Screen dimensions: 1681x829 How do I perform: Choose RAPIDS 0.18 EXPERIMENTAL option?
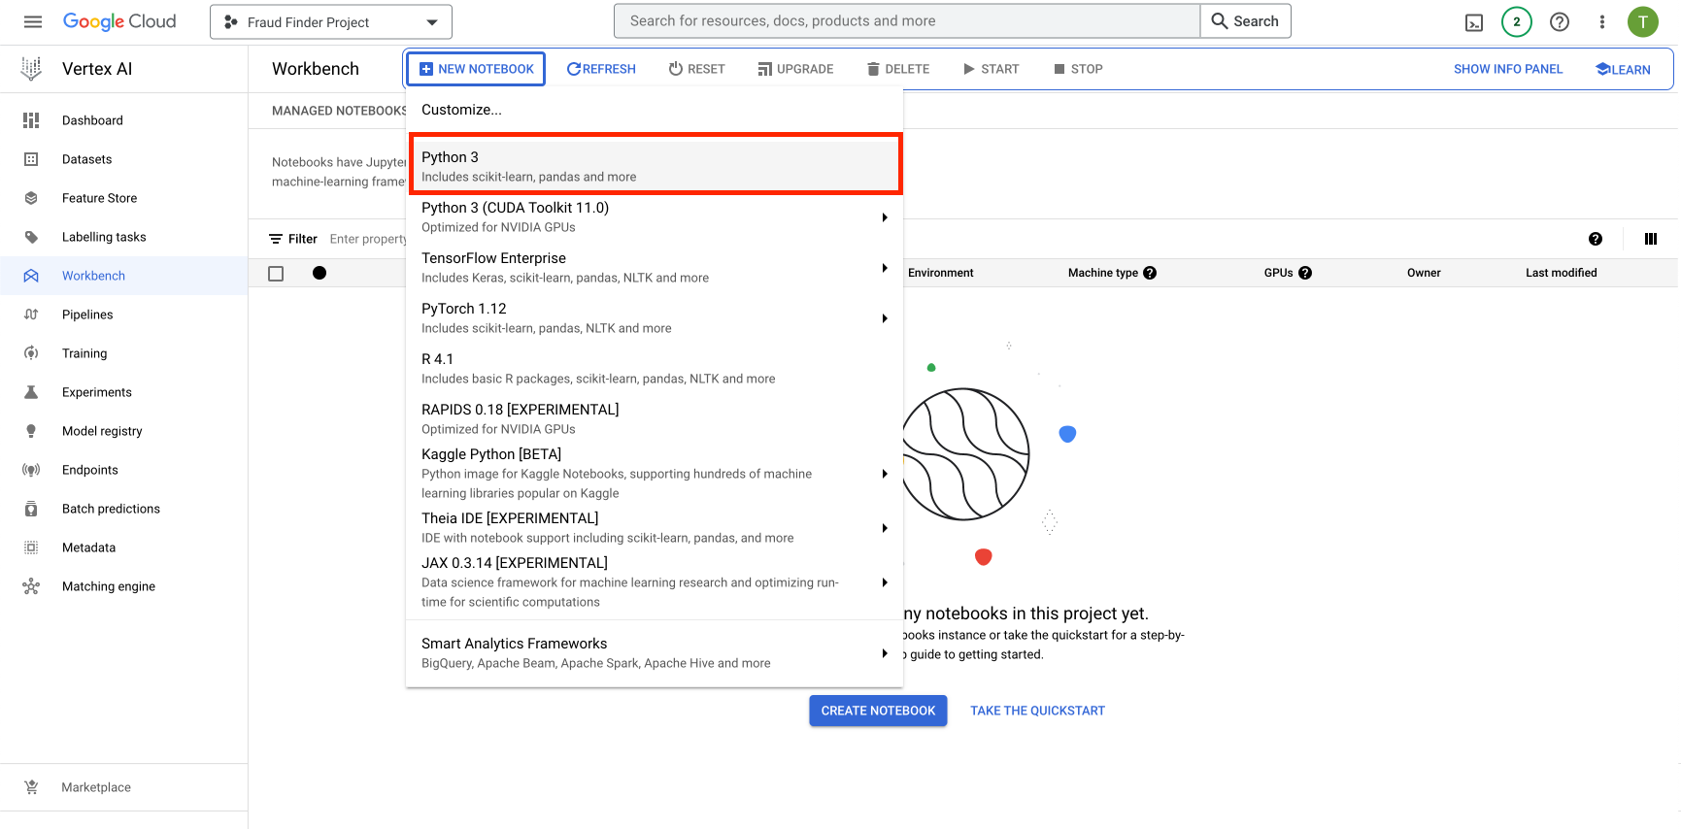tap(655, 419)
